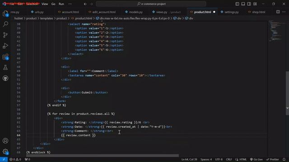Change line endings via CRLF
The width and height of the screenshot is (289, 162).
229,159
